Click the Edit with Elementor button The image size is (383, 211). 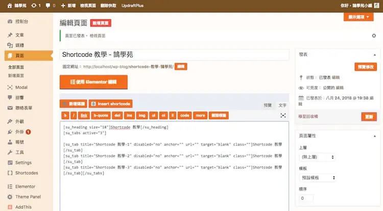point(93,82)
